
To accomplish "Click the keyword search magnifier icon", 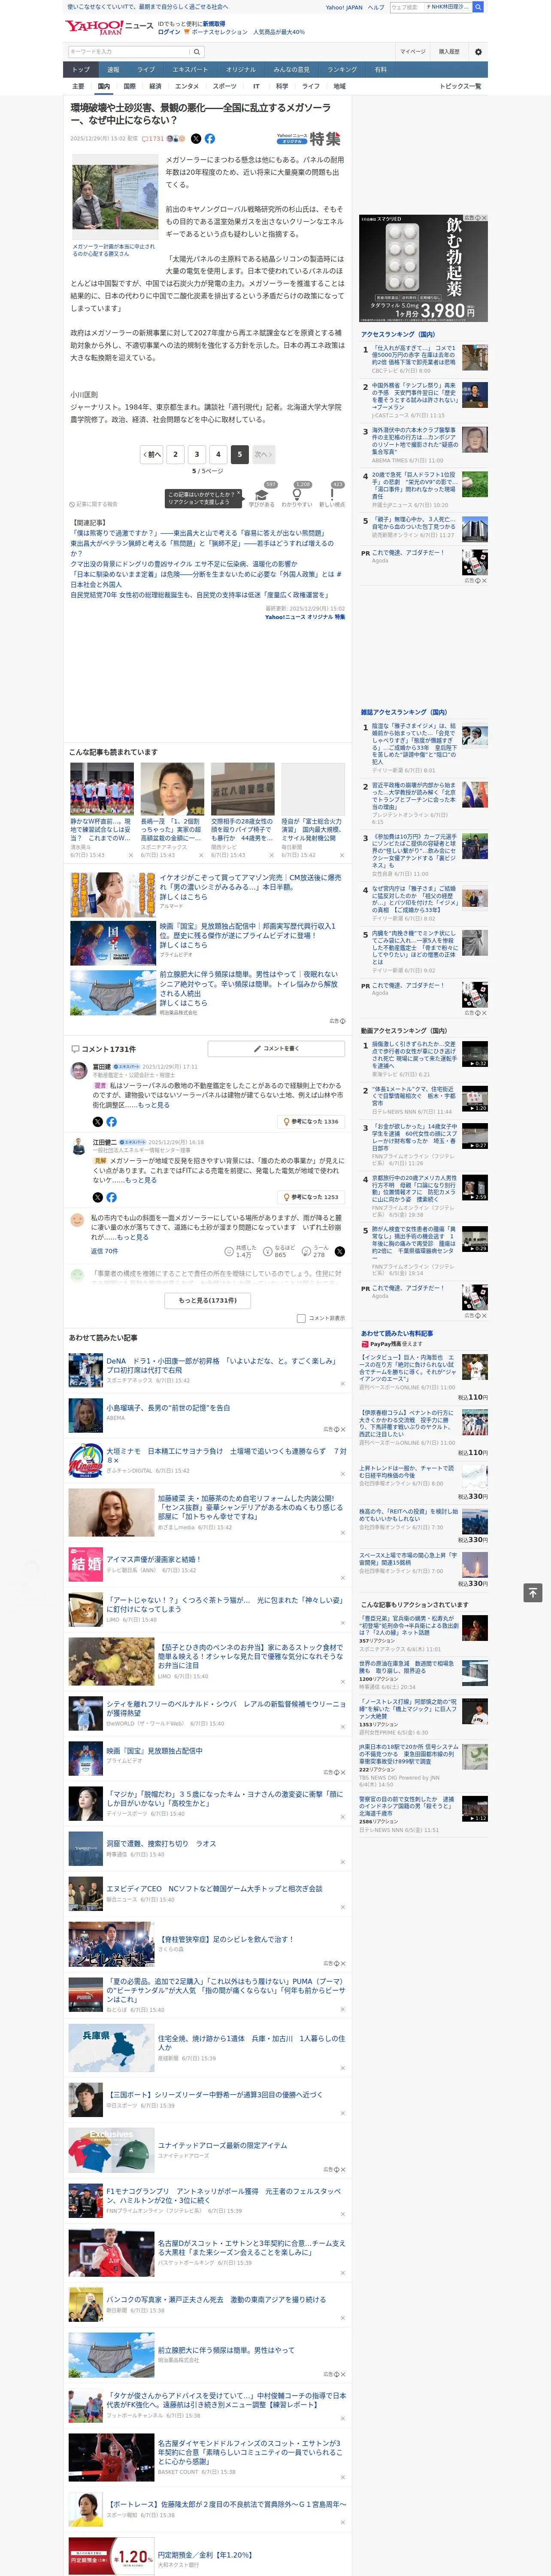I will pyautogui.click(x=198, y=51).
